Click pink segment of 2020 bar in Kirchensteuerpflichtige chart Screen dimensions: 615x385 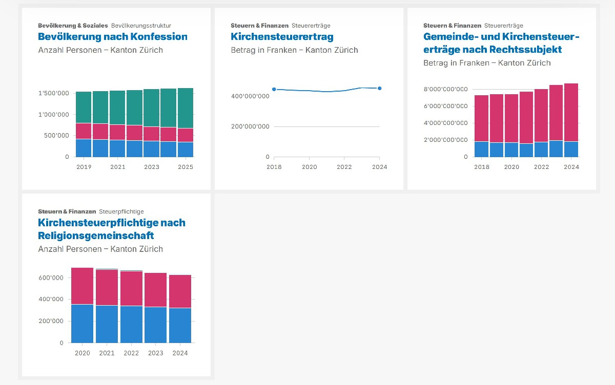(x=83, y=286)
